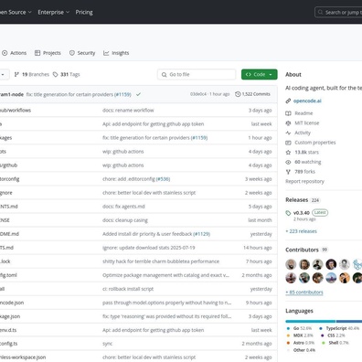Open the green Code dropdown button
362x362 pixels.
(x=260, y=74)
